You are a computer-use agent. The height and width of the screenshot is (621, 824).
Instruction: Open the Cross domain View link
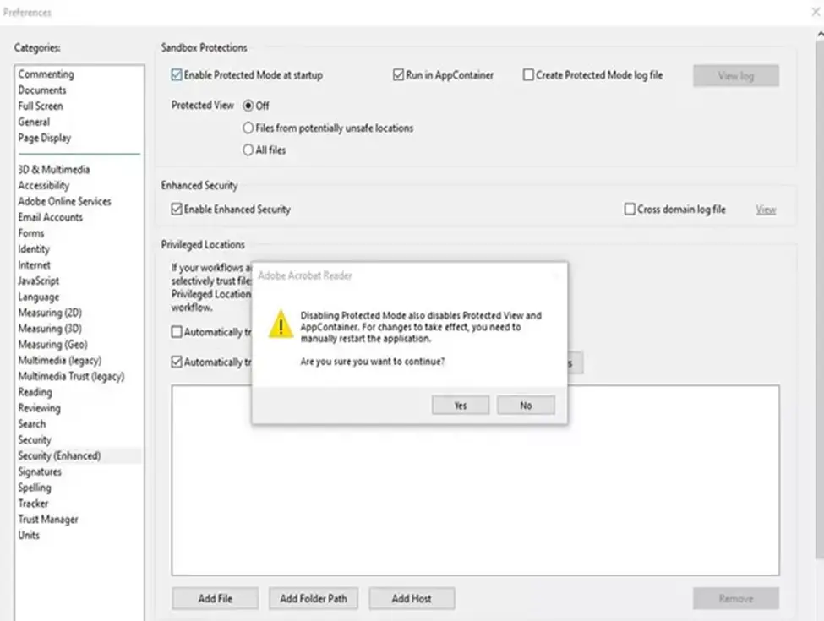(x=766, y=210)
